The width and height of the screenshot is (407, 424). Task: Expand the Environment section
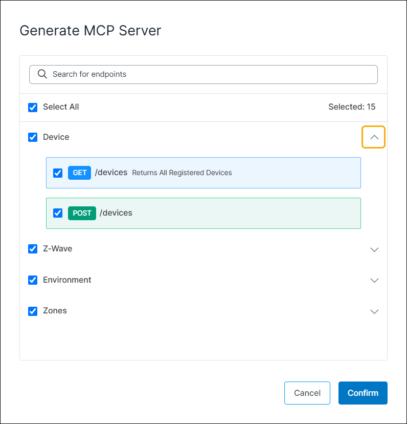pos(374,280)
